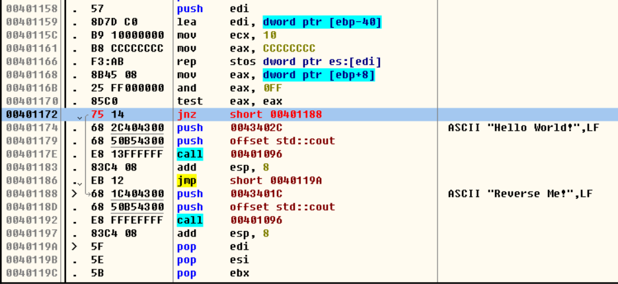618x284 pixels.
Task: Click the jump target marker at address 00401188
Action: [x=74, y=194]
